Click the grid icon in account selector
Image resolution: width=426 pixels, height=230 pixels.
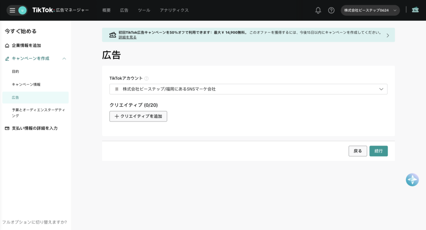117,89
